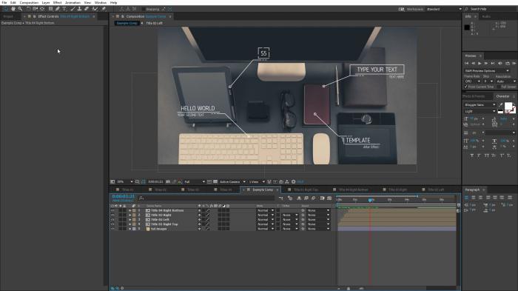
Task: Select the Puppet Pin tool
Action: click(x=104, y=9)
